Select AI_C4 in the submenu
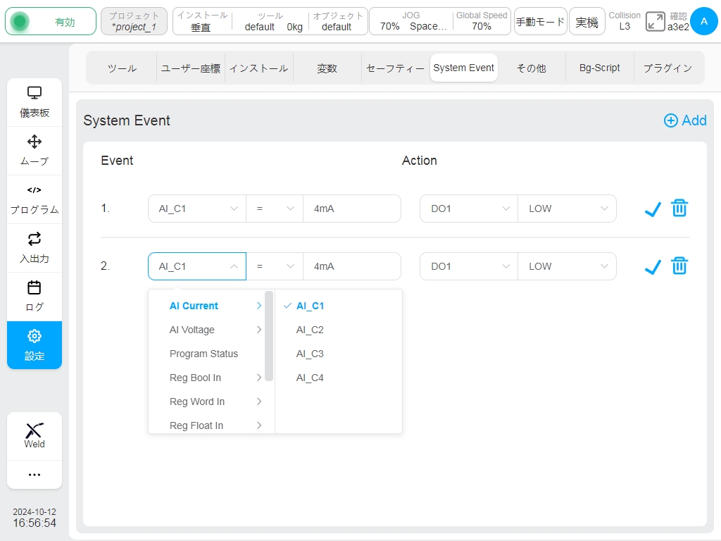721x541 pixels. (339, 378)
